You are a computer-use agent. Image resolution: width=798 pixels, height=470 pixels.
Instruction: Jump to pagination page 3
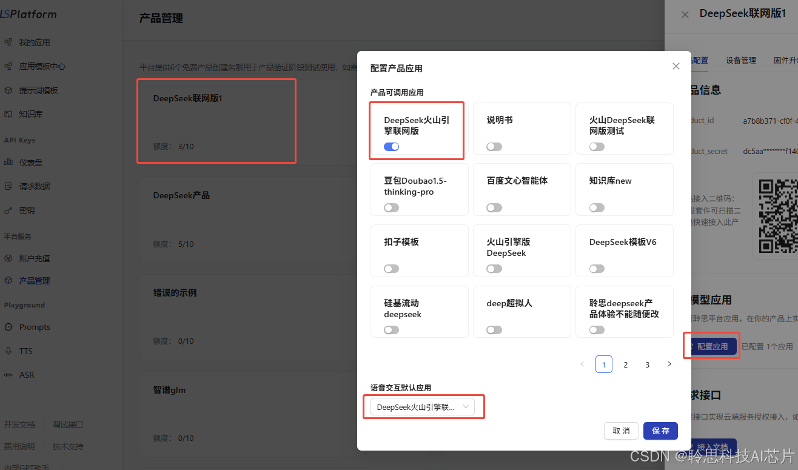tap(648, 364)
